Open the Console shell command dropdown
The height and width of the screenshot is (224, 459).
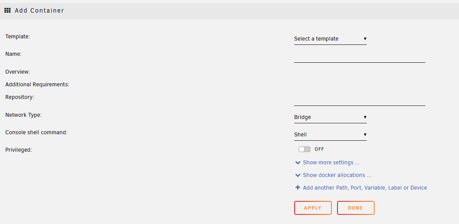click(x=330, y=135)
